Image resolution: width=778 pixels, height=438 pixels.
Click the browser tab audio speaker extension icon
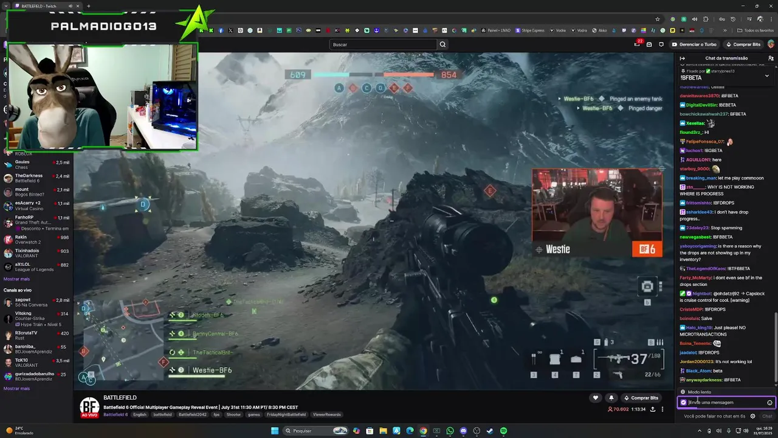click(695, 19)
